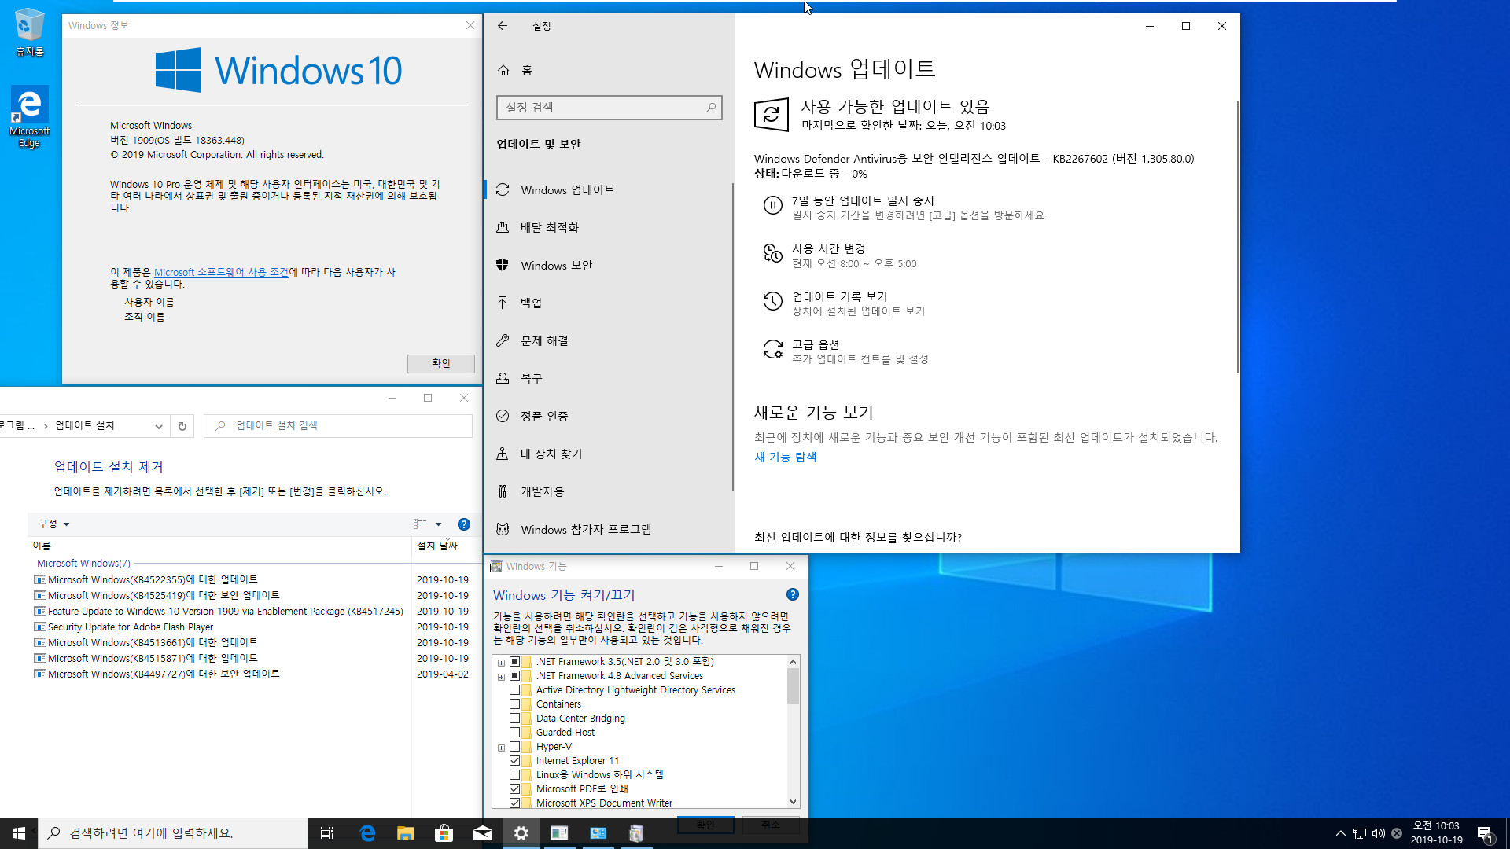Open File Explorer from the taskbar
The height and width of the screenshot is (849, 1510).
tap(406, 833)
